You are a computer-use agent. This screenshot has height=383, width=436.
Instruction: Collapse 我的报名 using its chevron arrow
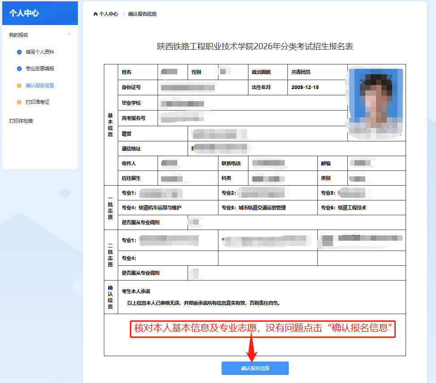[x=69, y=34]
